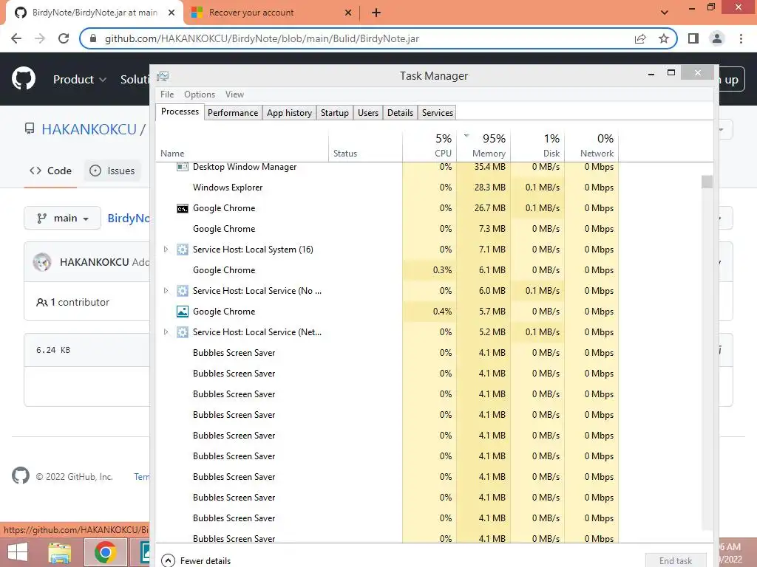Viewport: 757px width, 567px height.
Task: Open File Explorer from the taskbar
Action: coord(59,552)
